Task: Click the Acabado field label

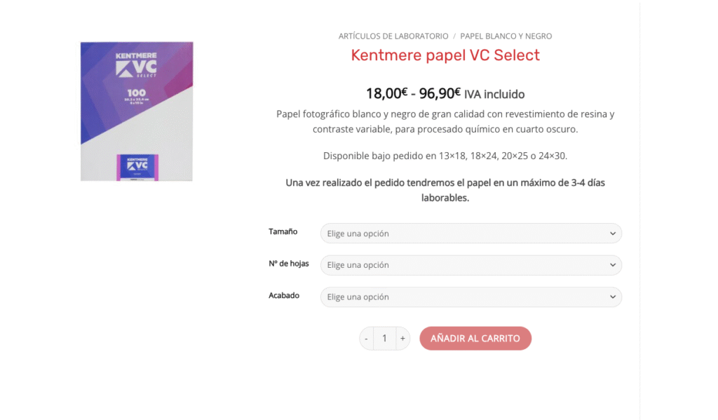Action: click(x=284, y=296)
